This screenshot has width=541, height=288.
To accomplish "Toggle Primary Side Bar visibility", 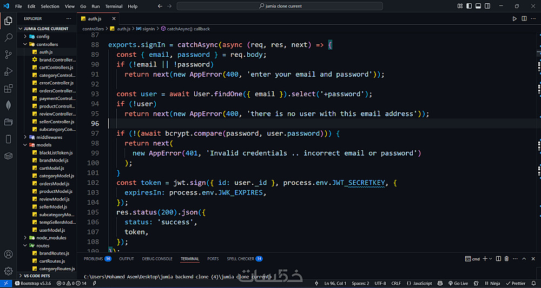I will coord(469,6).
